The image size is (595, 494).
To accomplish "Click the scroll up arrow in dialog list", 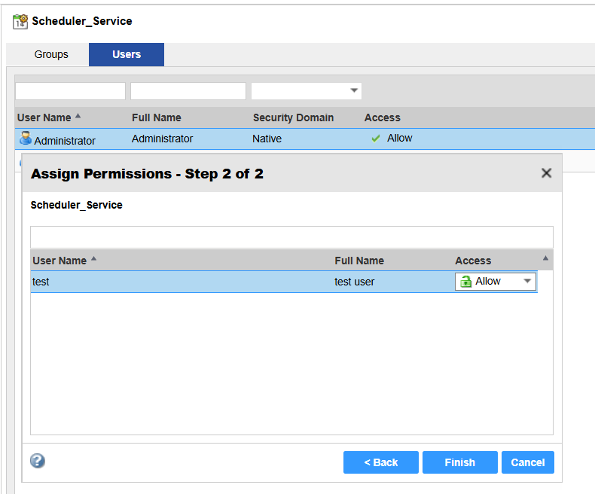I will [x=545, y=258].
